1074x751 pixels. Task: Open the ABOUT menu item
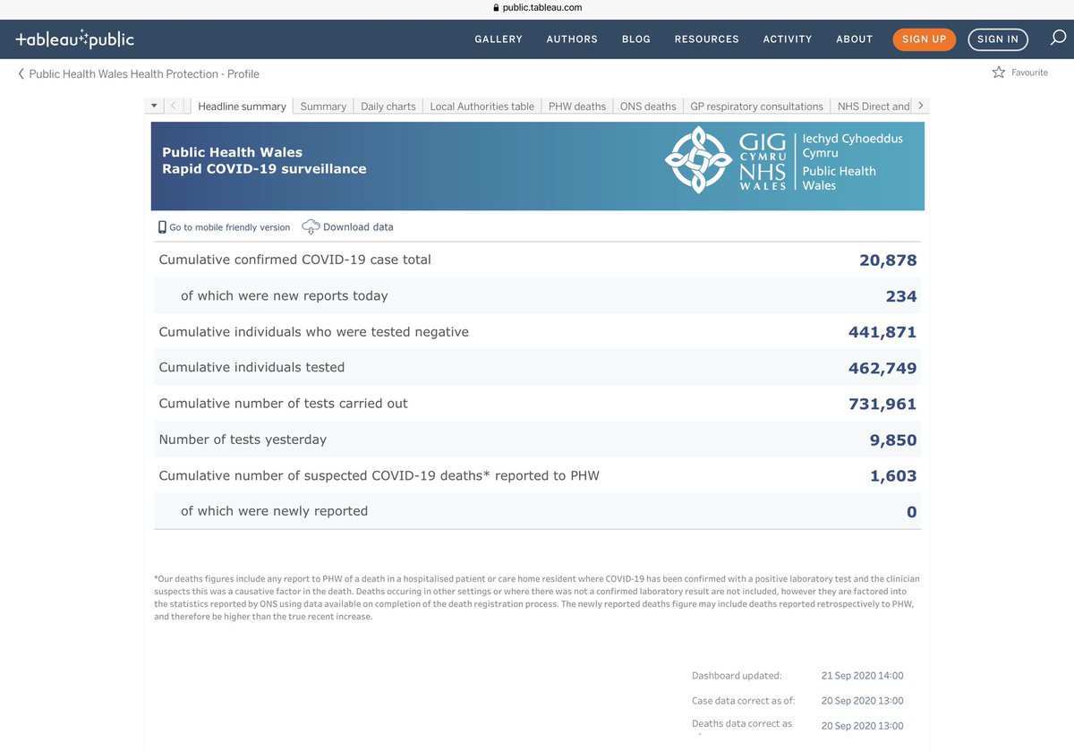coord(855,39)
